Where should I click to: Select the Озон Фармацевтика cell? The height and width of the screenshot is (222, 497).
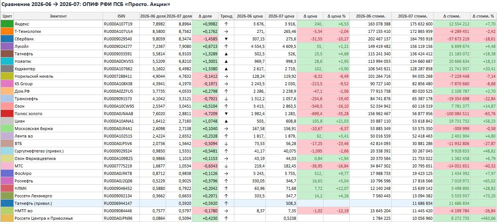click(x=58, y=158)
